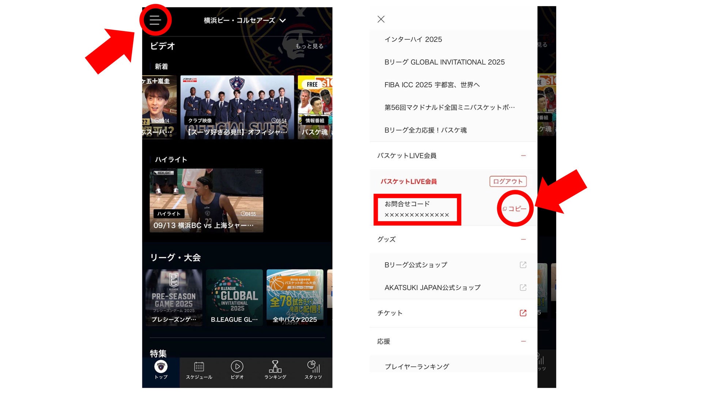The image size is (702, 395).
Task: Open ticket external link icon
Action: click(x=523, y=313)
